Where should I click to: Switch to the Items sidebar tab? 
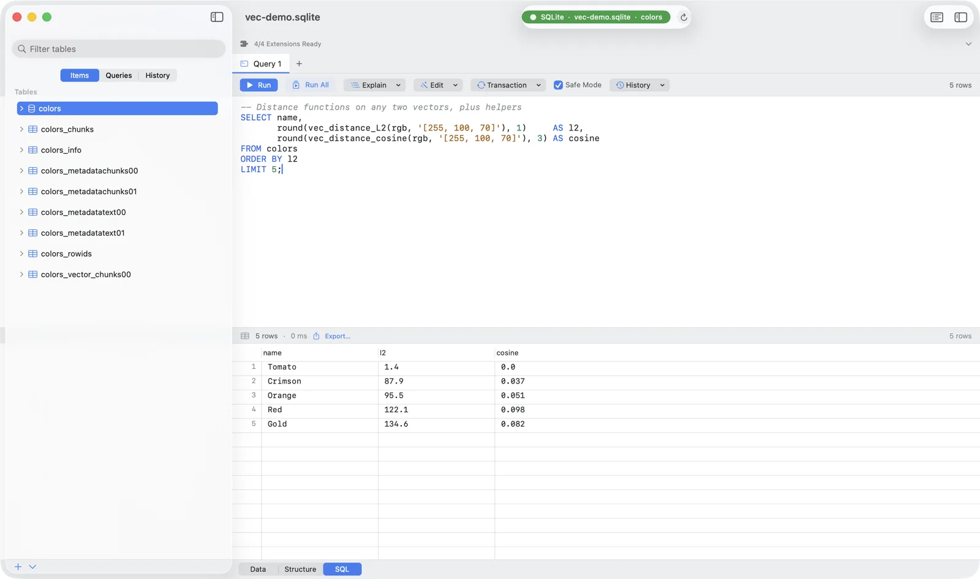point(80,75)
